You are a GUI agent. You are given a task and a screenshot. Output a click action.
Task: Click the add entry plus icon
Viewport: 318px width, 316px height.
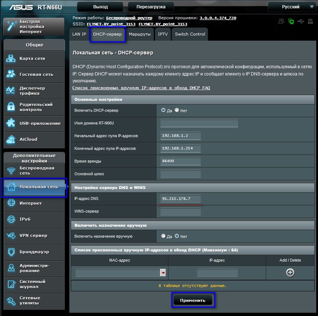click(x=290, y=272)
